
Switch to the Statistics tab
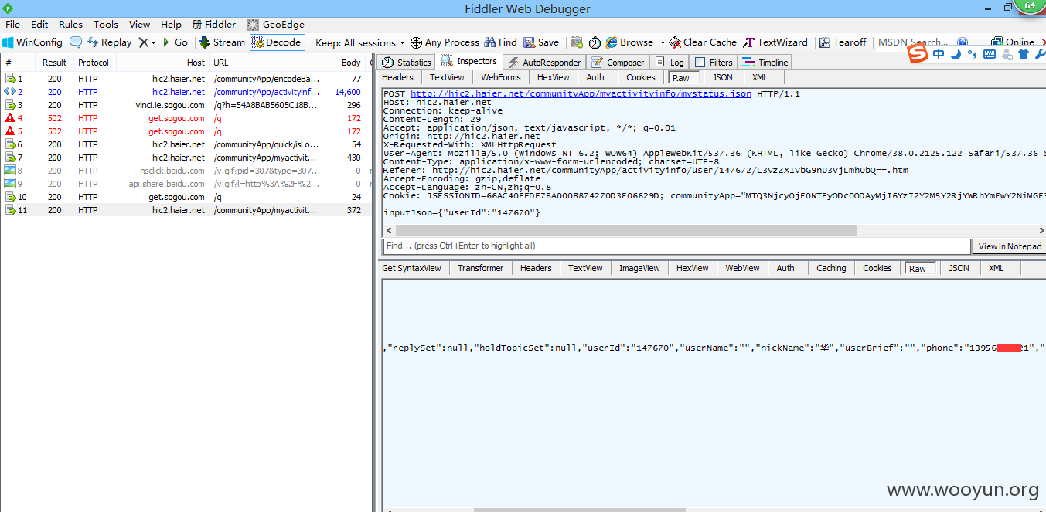pos(407,63)
